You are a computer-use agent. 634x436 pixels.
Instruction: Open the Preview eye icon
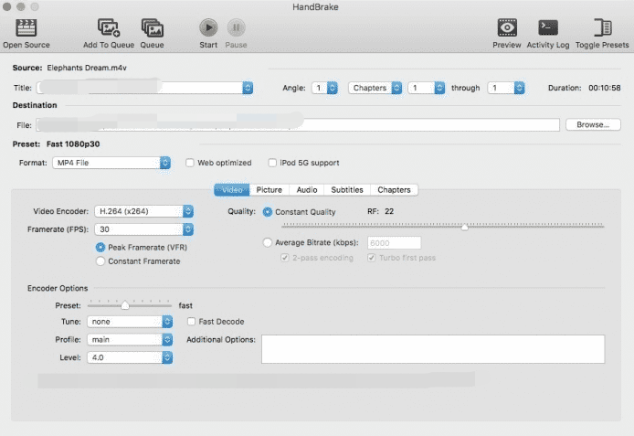pyautogui.click(x=507, y=28)
